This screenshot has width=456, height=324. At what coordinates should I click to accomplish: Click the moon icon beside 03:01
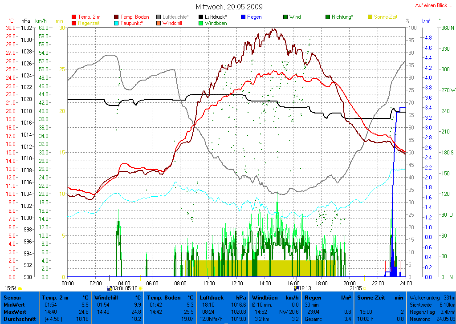(110, 288)
